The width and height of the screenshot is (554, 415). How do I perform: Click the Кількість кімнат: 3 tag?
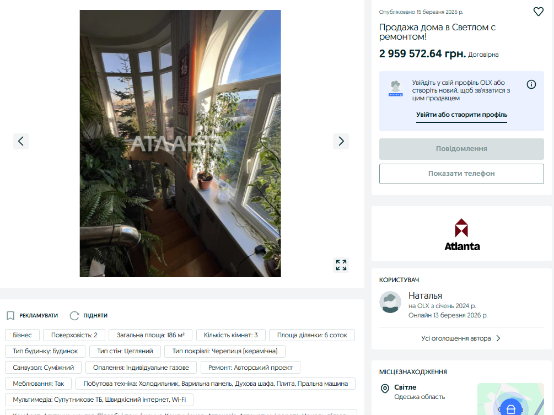[231, 335]
